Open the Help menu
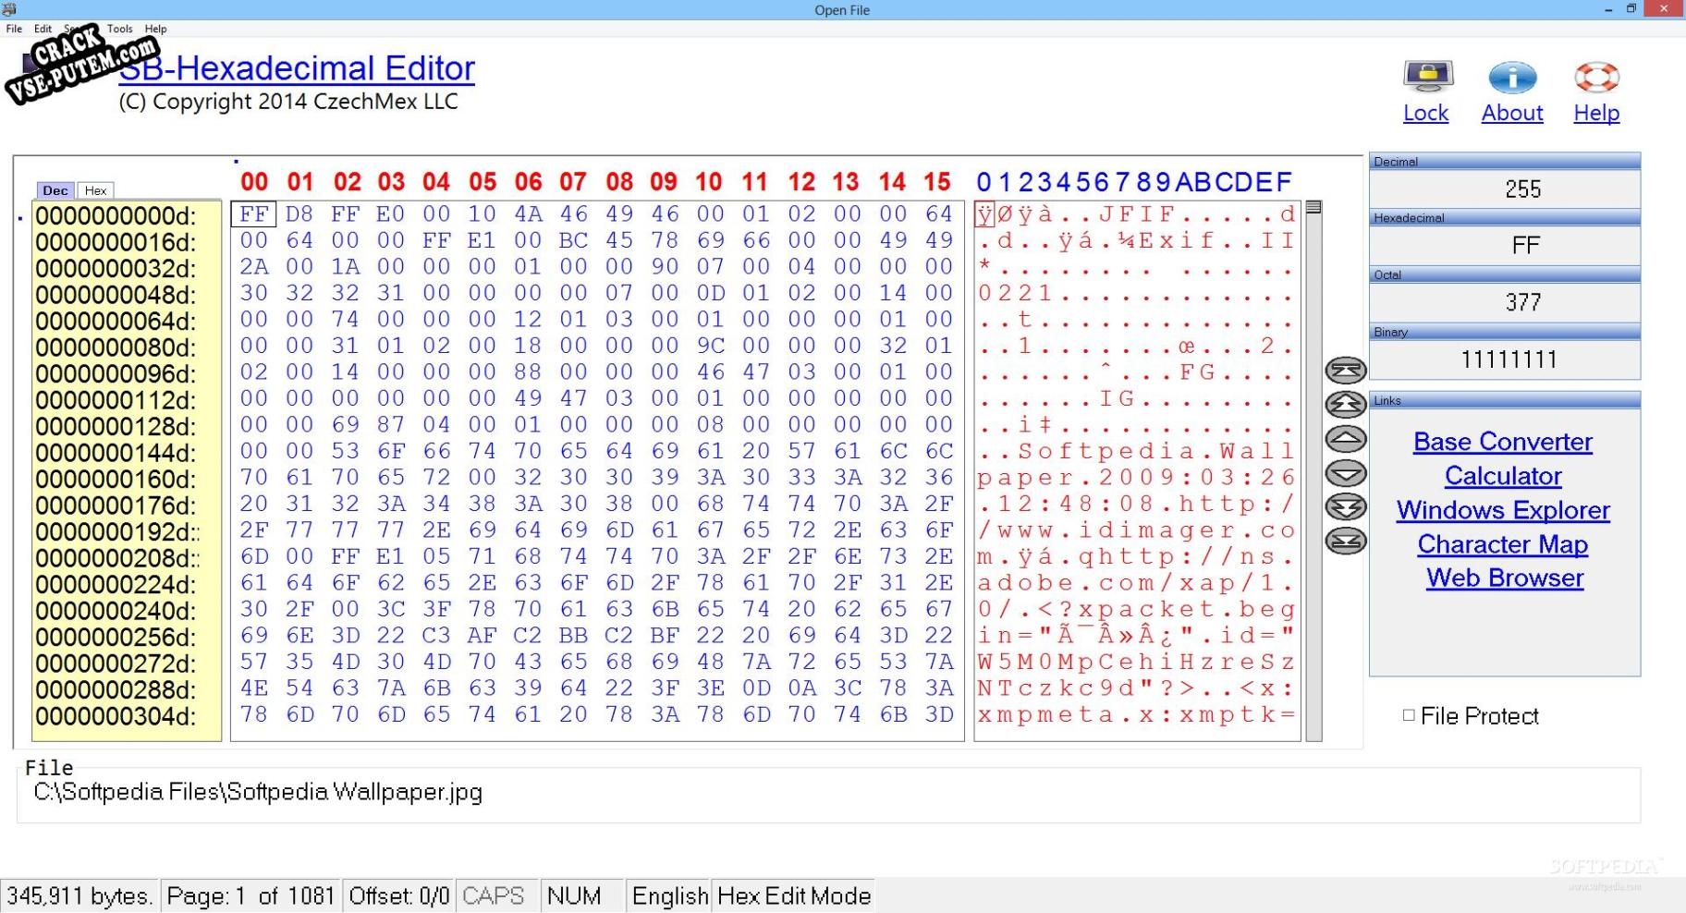Viewport: 1686px width, 913px height. [x=155, y=29]
